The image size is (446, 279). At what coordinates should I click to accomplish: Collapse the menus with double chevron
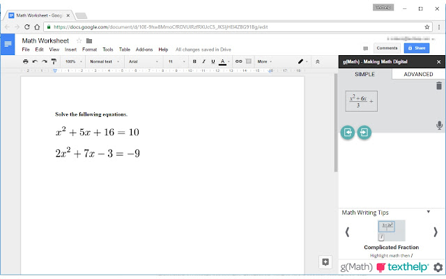click(318, 61)
